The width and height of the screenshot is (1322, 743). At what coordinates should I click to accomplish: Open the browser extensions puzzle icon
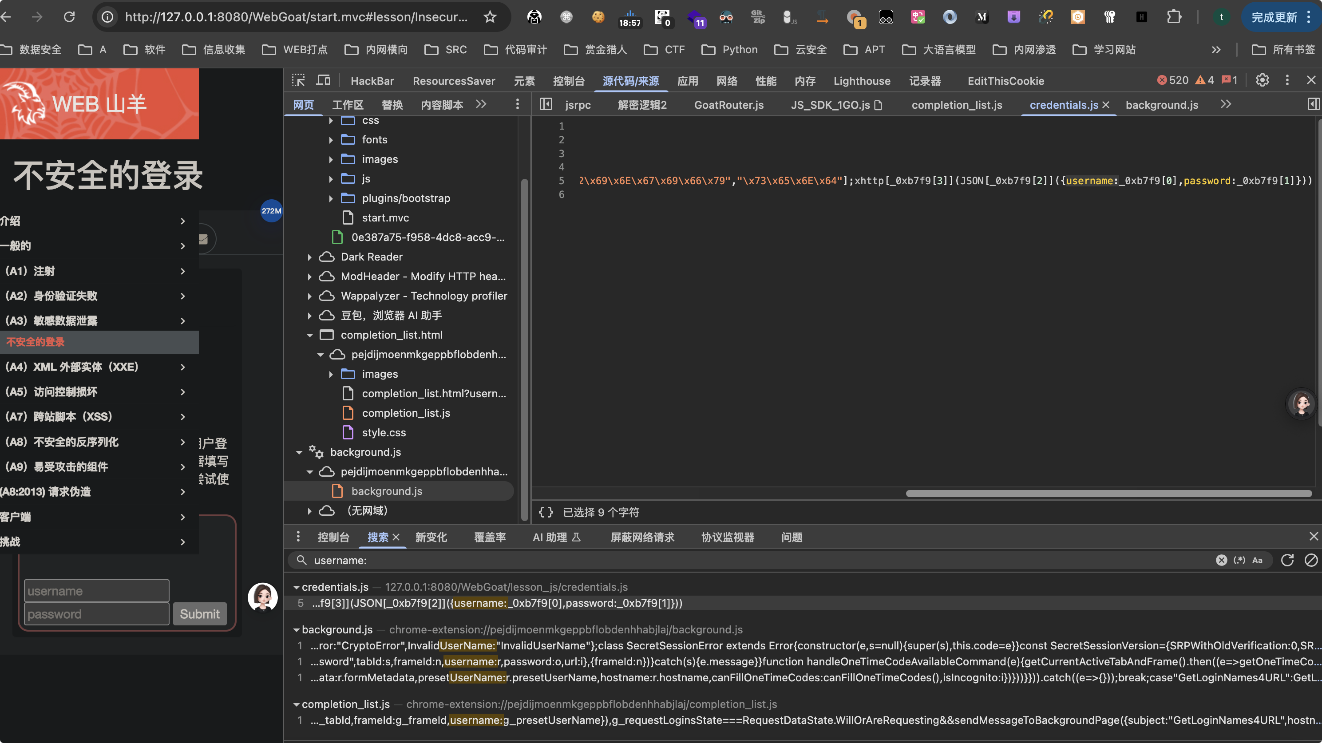click(1174, 17)
